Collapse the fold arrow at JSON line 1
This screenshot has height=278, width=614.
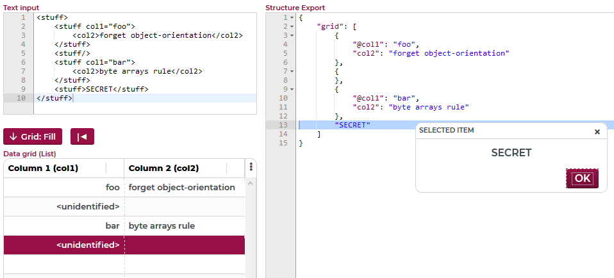coord(292,18)
